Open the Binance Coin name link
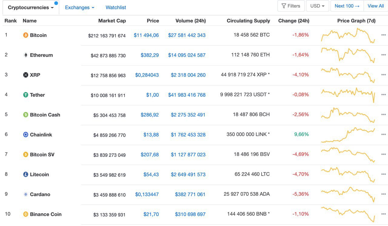 (46, 214)
